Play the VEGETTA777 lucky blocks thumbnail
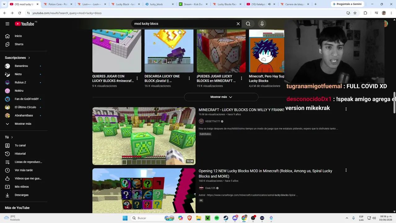This screenshot has height=223, width=396. click(x=144, y=136)
